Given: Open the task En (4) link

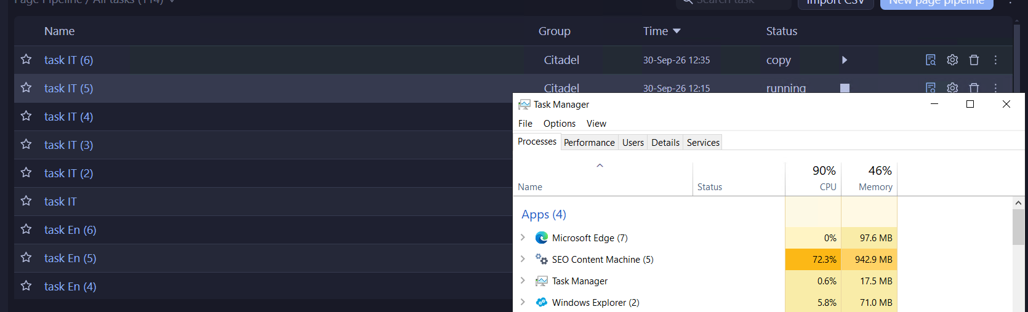Looking at the screenshot, I should [x=70, y=287].
